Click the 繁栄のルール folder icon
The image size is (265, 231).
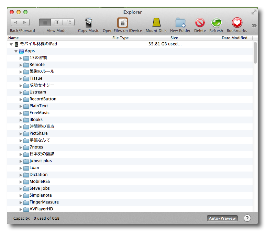26,72
